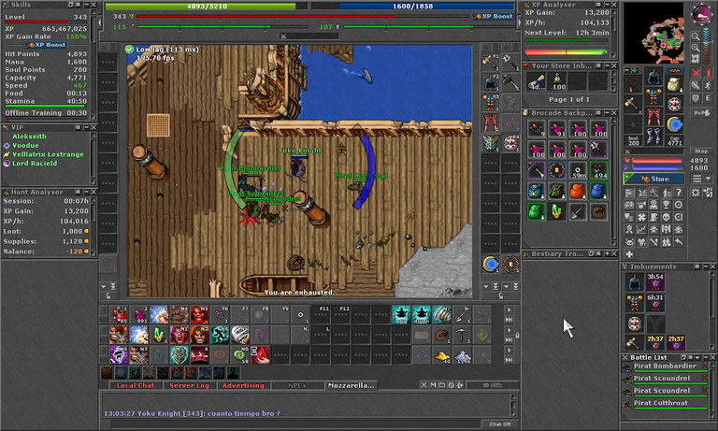Image resolution: width=718 pixels, height=431 pixels.
Task: Toggle the red X combat stance button
Action: pos(696,73)
